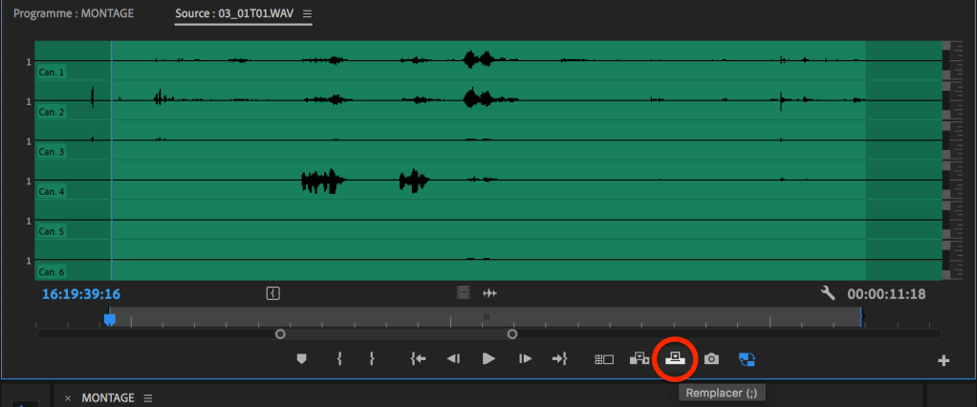This screenshot has height=407, width=977.
Task: Add a marker using the marker button
Action: [x=302, y=358]
